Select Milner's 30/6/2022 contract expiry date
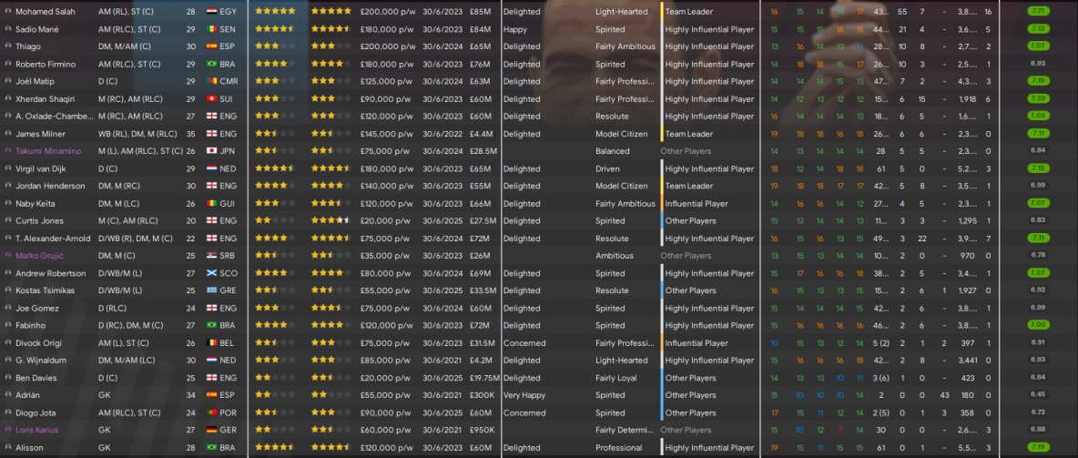The height and width of the screenshot is (458, 1078). coord(442,134)
